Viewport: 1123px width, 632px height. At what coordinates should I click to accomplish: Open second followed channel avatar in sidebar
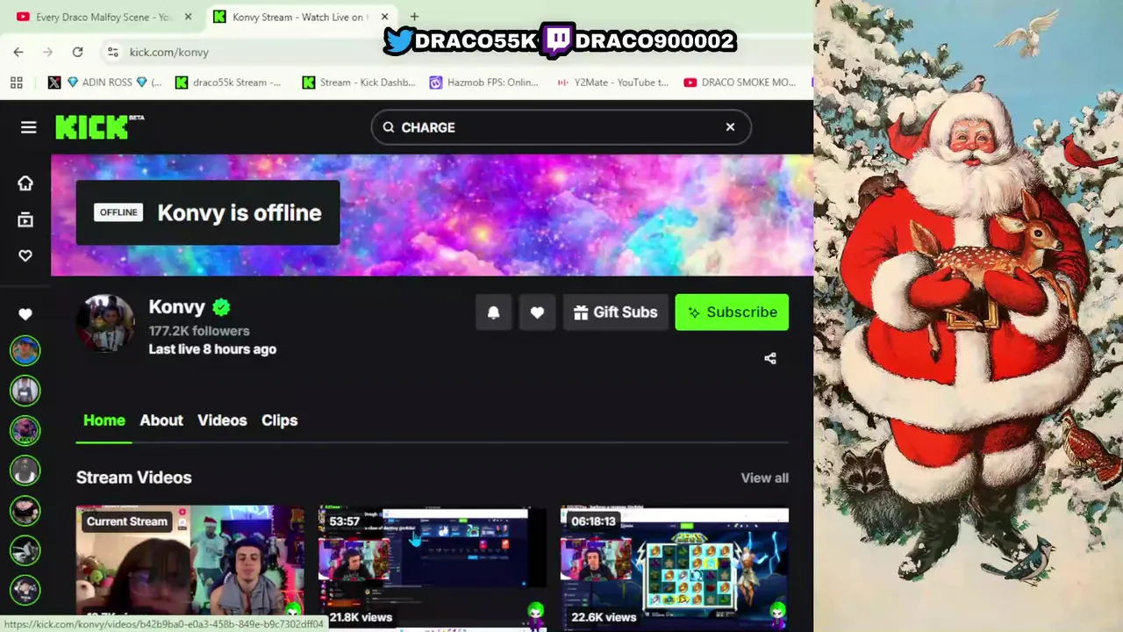[25, 391]
